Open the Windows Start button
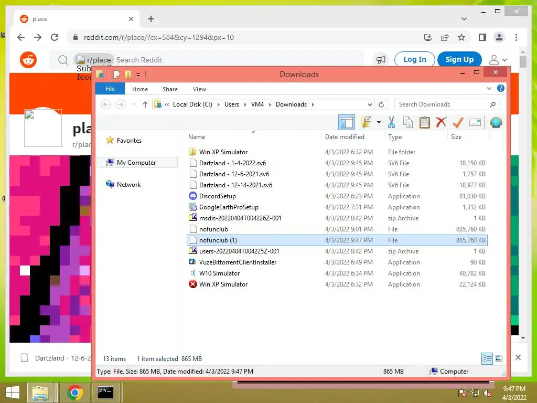The image size is (537, 403). 13,392
